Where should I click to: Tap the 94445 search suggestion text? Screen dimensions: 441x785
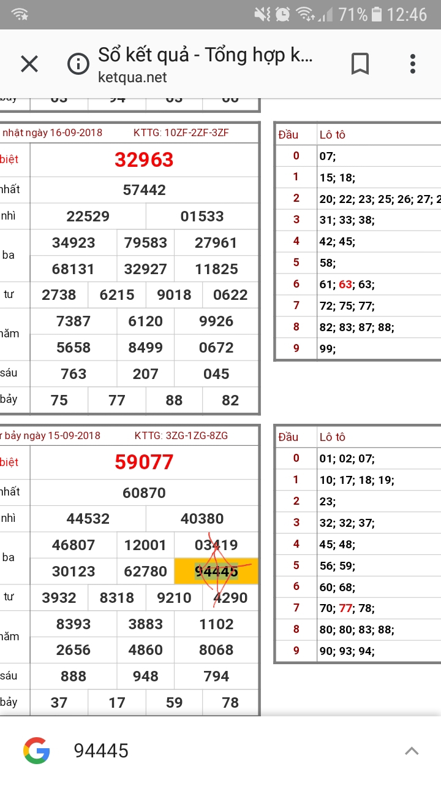101,751
